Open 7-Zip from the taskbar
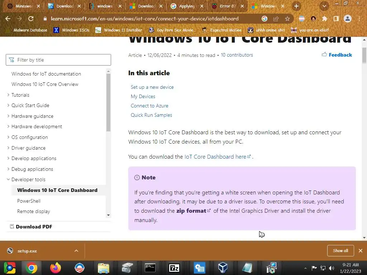 (x=174, y=268)
